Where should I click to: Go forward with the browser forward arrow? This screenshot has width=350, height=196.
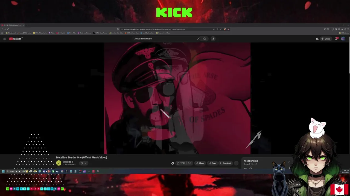pos(5,29)
